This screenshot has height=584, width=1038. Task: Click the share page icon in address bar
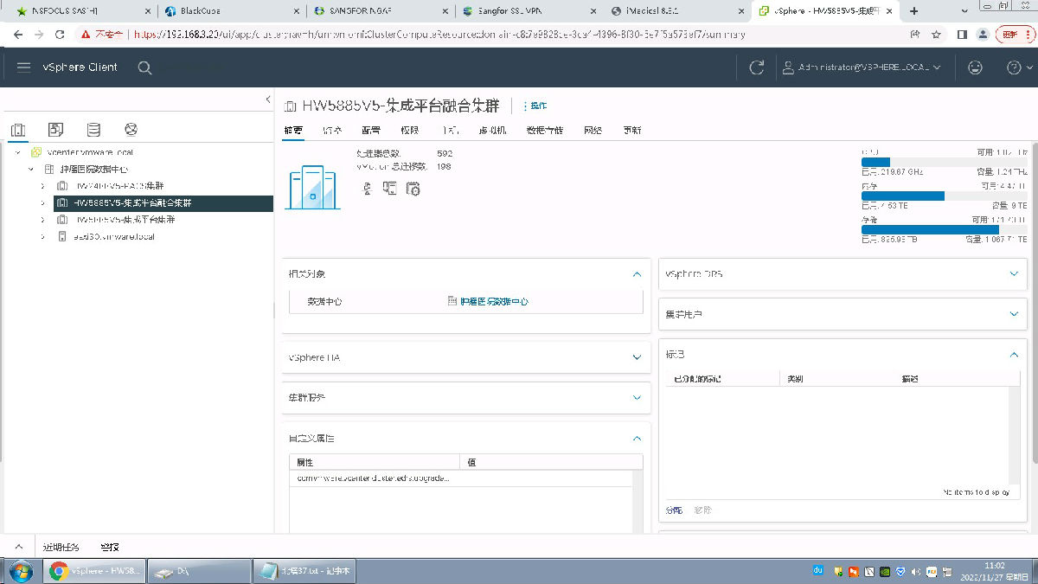coord(915,35)
